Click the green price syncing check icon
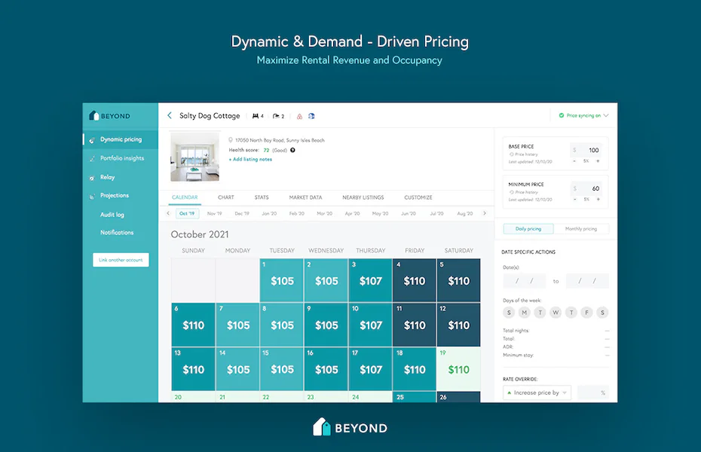Screen dimensions: 701x452 [561, 116]
